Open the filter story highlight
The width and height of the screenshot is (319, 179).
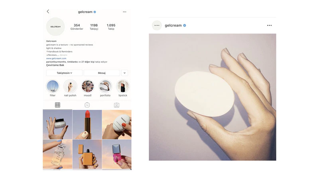[x=53, y=86]
